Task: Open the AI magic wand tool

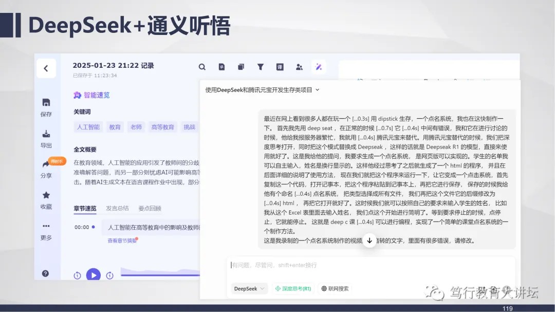Action: (x=319, y=67)
